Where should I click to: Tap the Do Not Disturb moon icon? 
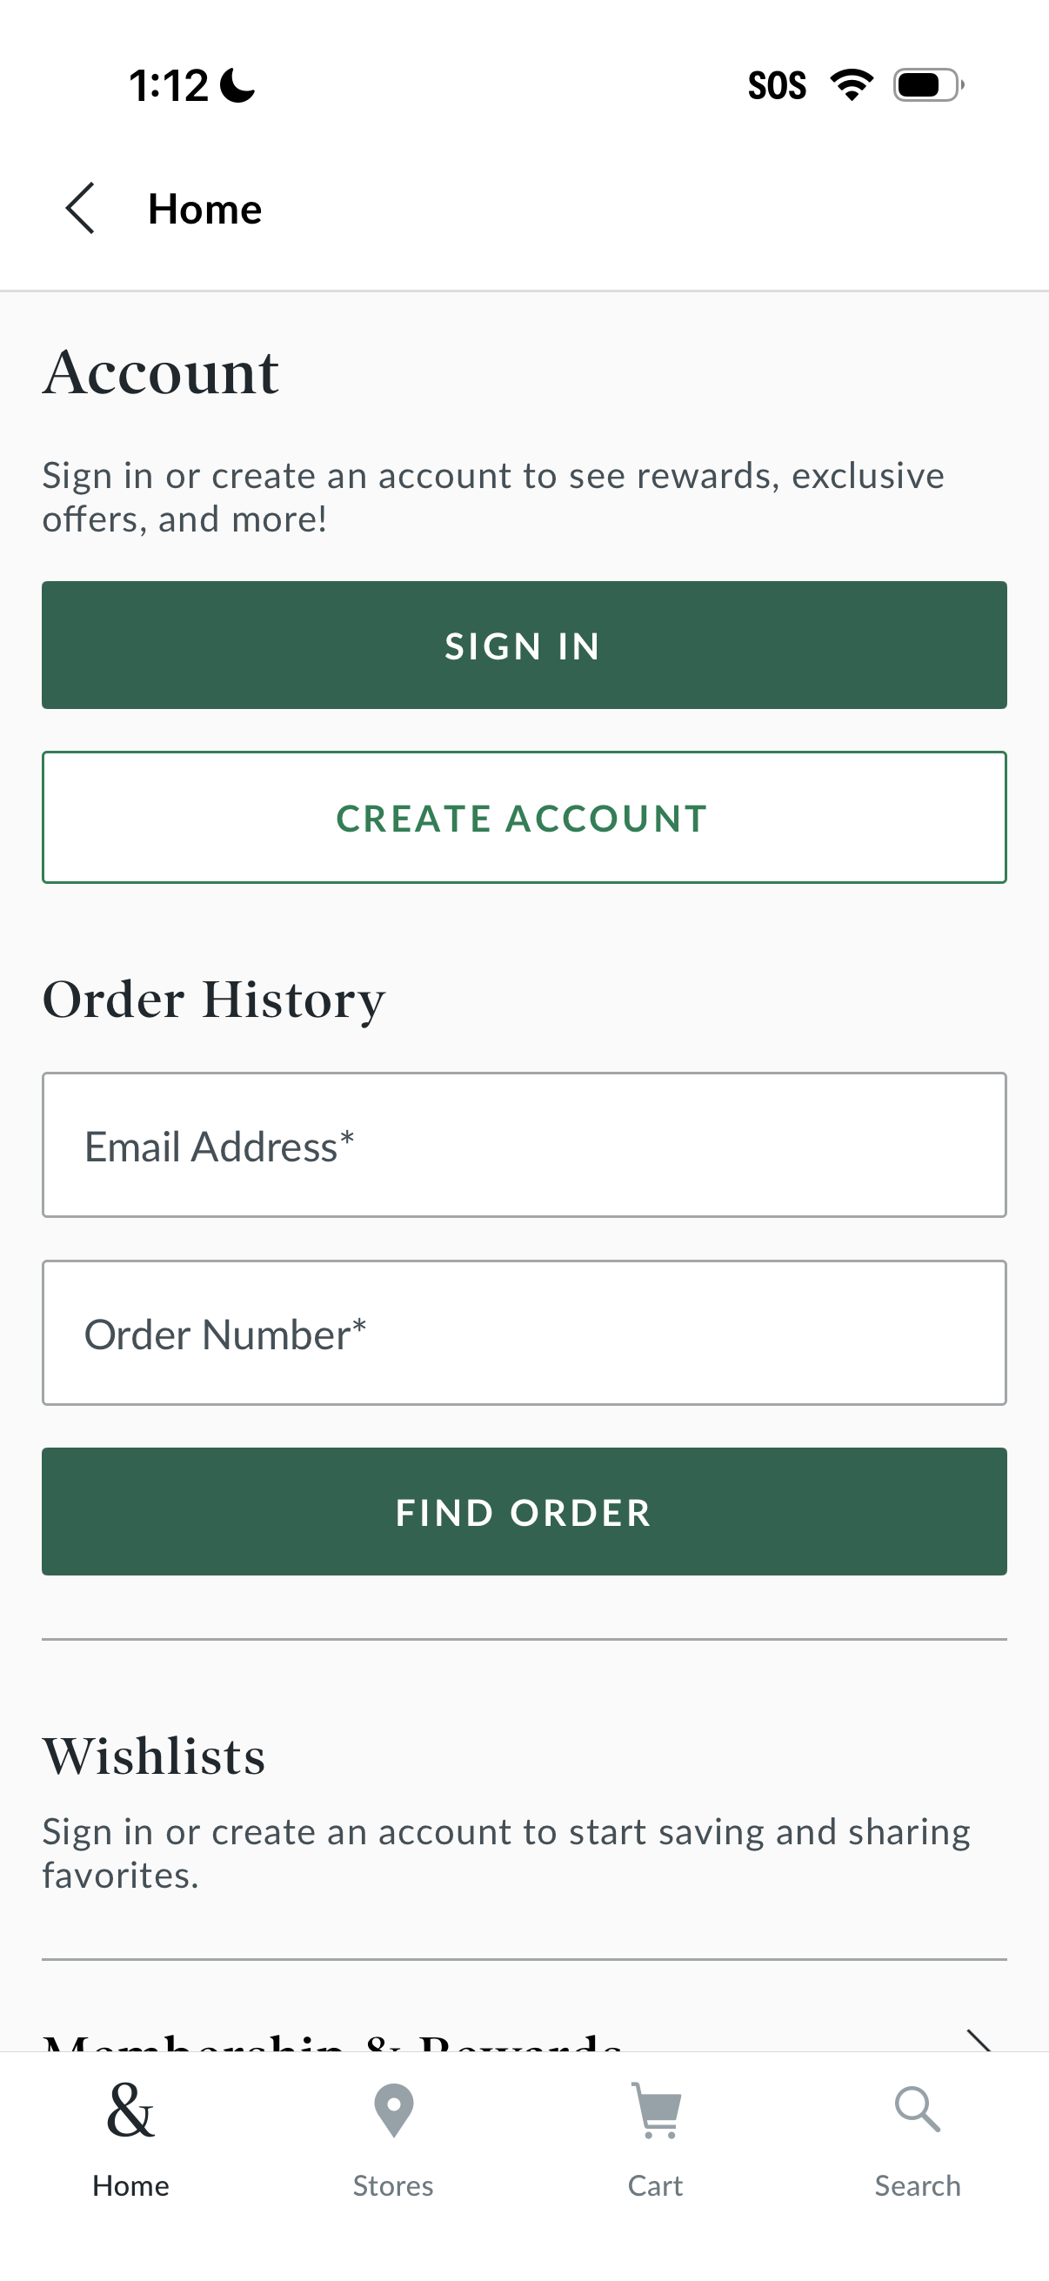point(237,86)
